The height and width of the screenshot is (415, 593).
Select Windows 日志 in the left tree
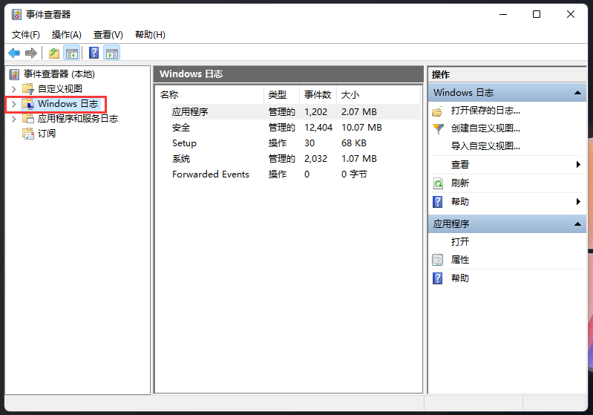(x=68, y=104)
